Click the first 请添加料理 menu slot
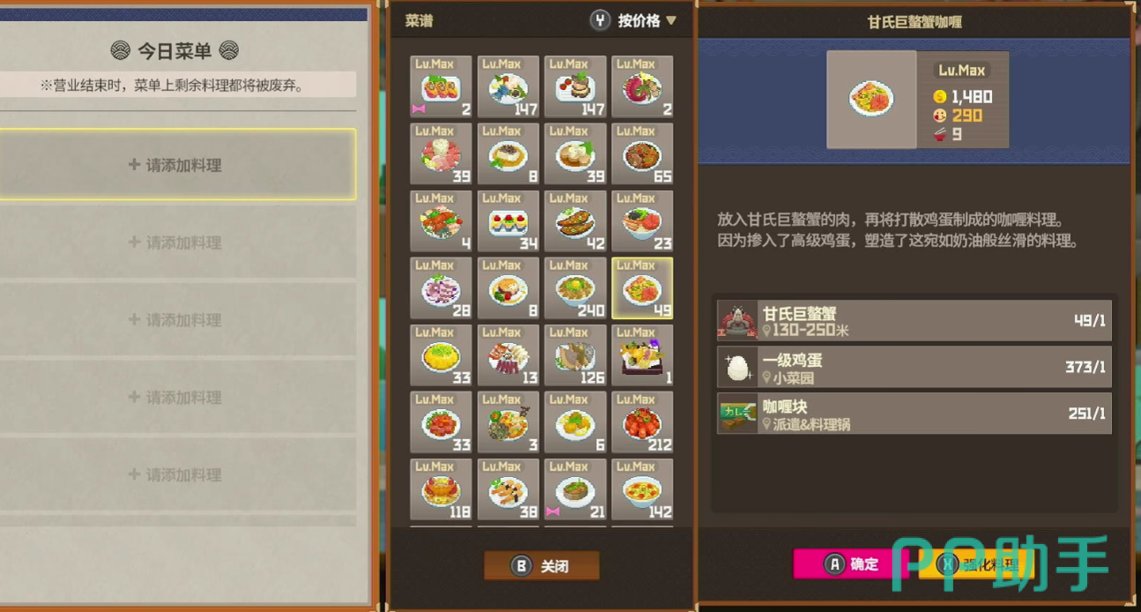This screenshot has height=612, width=1141. pos(176,164)
